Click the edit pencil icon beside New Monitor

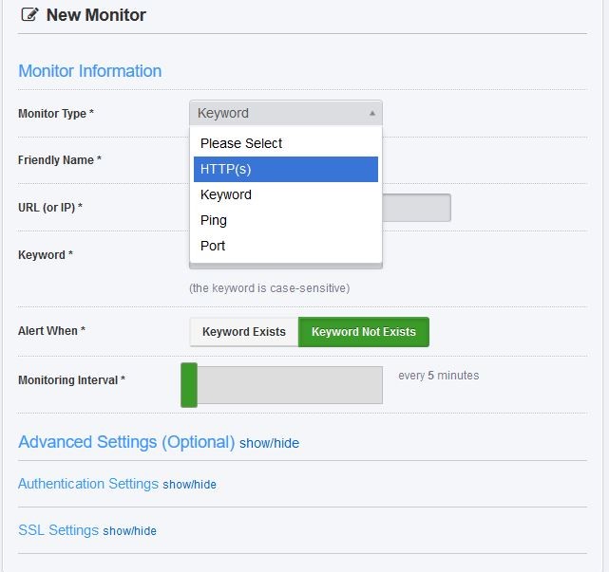coord(29,15)
